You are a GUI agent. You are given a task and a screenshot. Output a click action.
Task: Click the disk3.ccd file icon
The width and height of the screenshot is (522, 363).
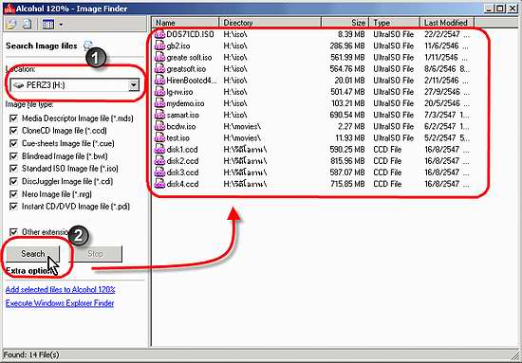[x=159, y=172]
